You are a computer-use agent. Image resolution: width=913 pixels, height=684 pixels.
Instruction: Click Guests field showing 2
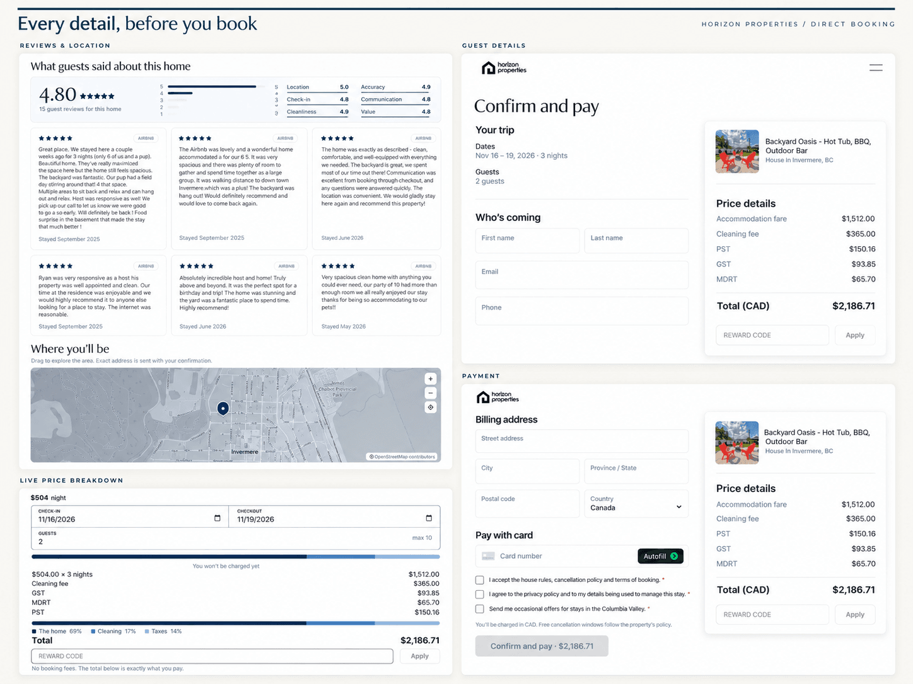[236, 538]
